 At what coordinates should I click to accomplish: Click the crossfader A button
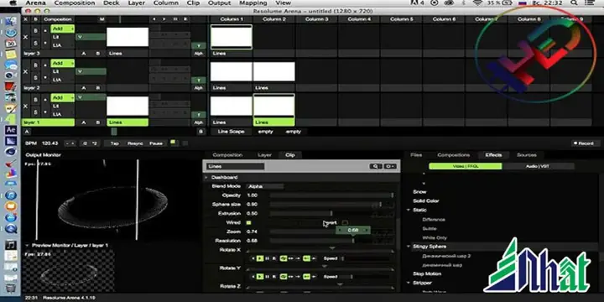click(28, 132)
